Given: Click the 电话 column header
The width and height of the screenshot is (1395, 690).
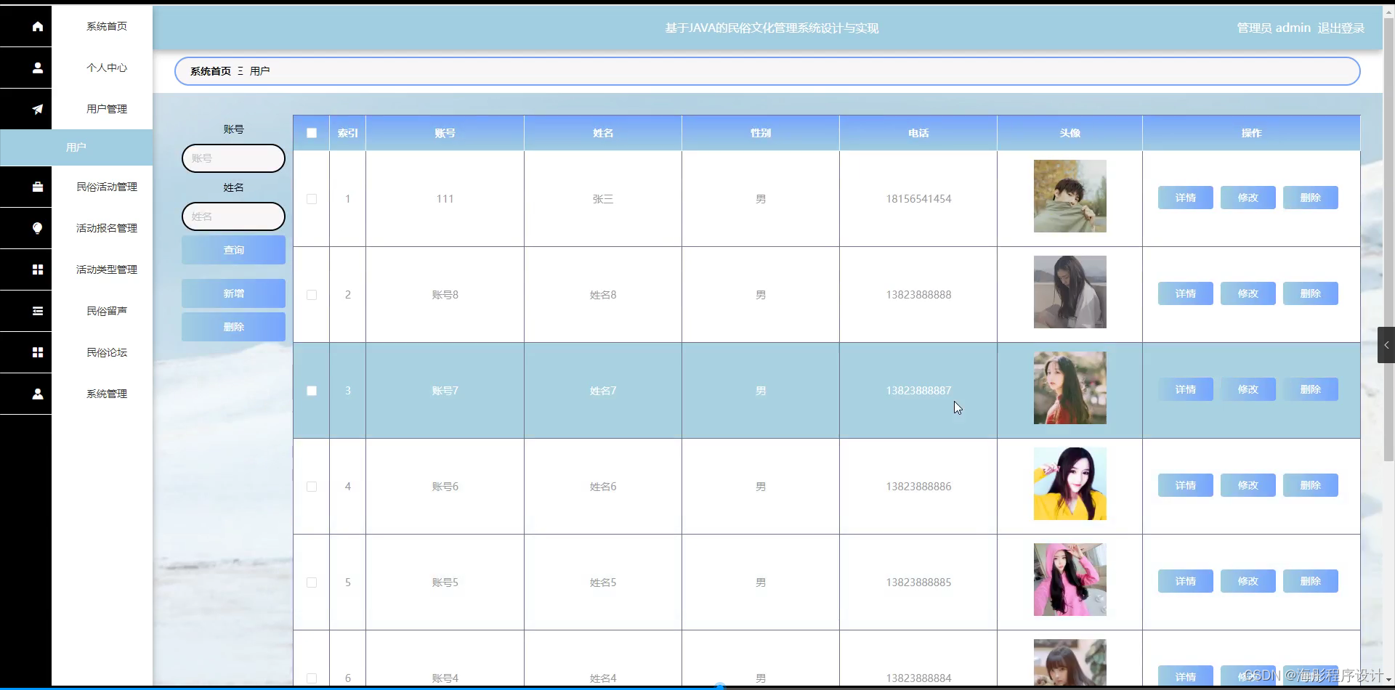Looking at the screenshot, I should 918,133.
